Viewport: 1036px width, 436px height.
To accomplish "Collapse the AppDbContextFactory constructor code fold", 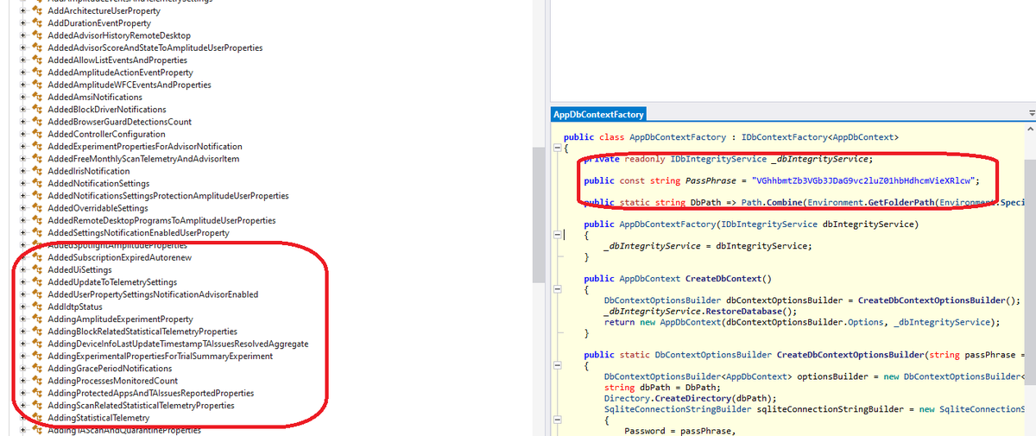I will (557, 234).
